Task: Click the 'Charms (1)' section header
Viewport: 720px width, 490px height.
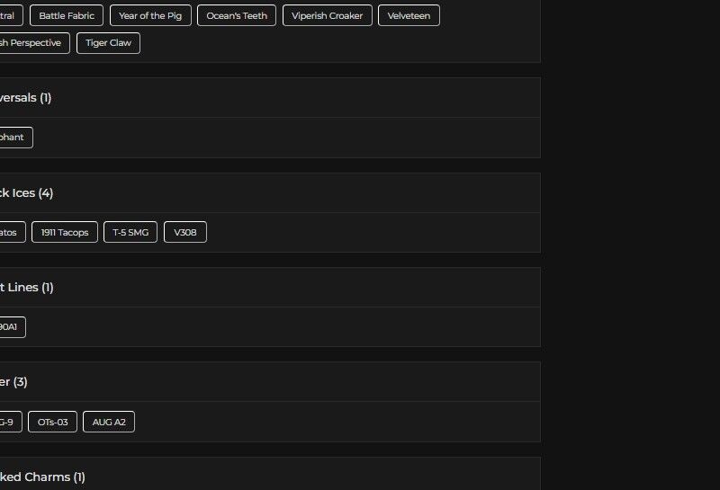Action: (x=42, y=477)
